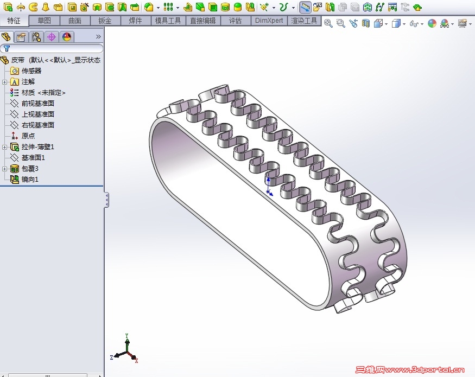Click the Previous View icon
The width and height of the screenshot is (475, 377).
[x=353, y=23]
